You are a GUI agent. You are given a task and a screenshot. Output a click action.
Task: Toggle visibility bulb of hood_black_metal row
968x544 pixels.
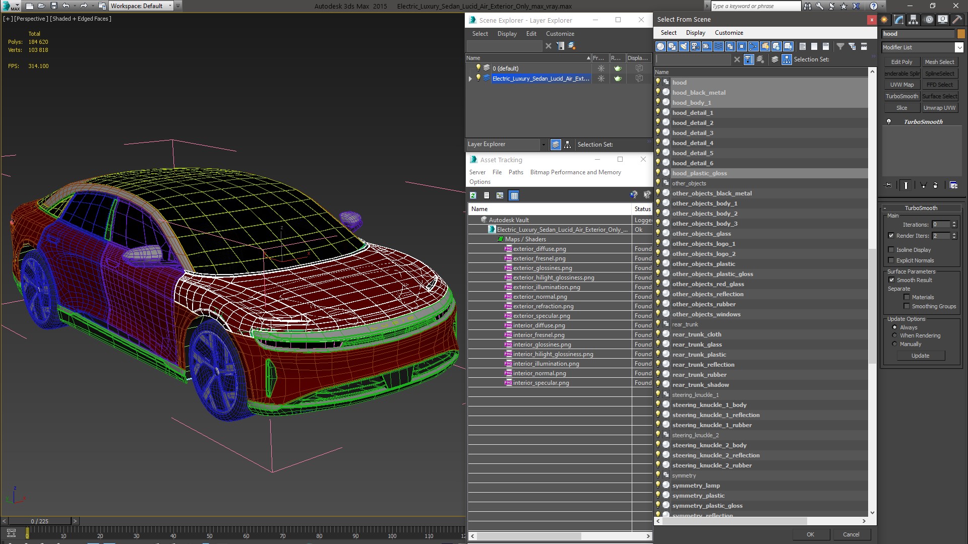point(658,92)
